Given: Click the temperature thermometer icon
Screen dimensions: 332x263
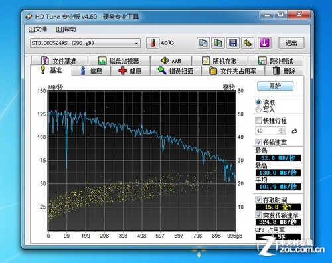Looking at the screenshot, I should 153,43.
